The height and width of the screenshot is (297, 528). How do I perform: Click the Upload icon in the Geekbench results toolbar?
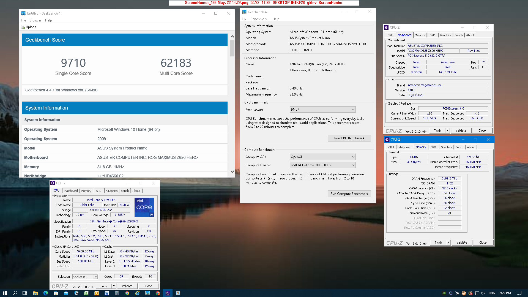[x=23, y=27]
